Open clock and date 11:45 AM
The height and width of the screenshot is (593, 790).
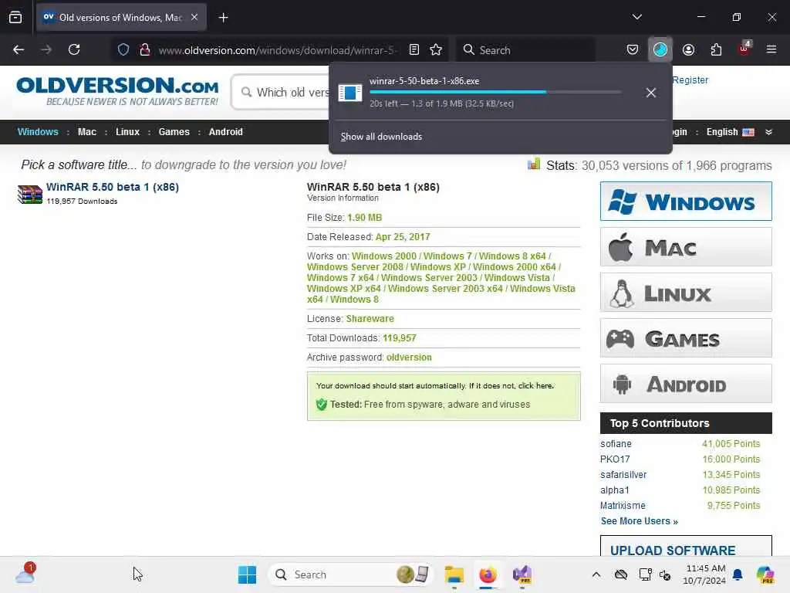(704, 574)
